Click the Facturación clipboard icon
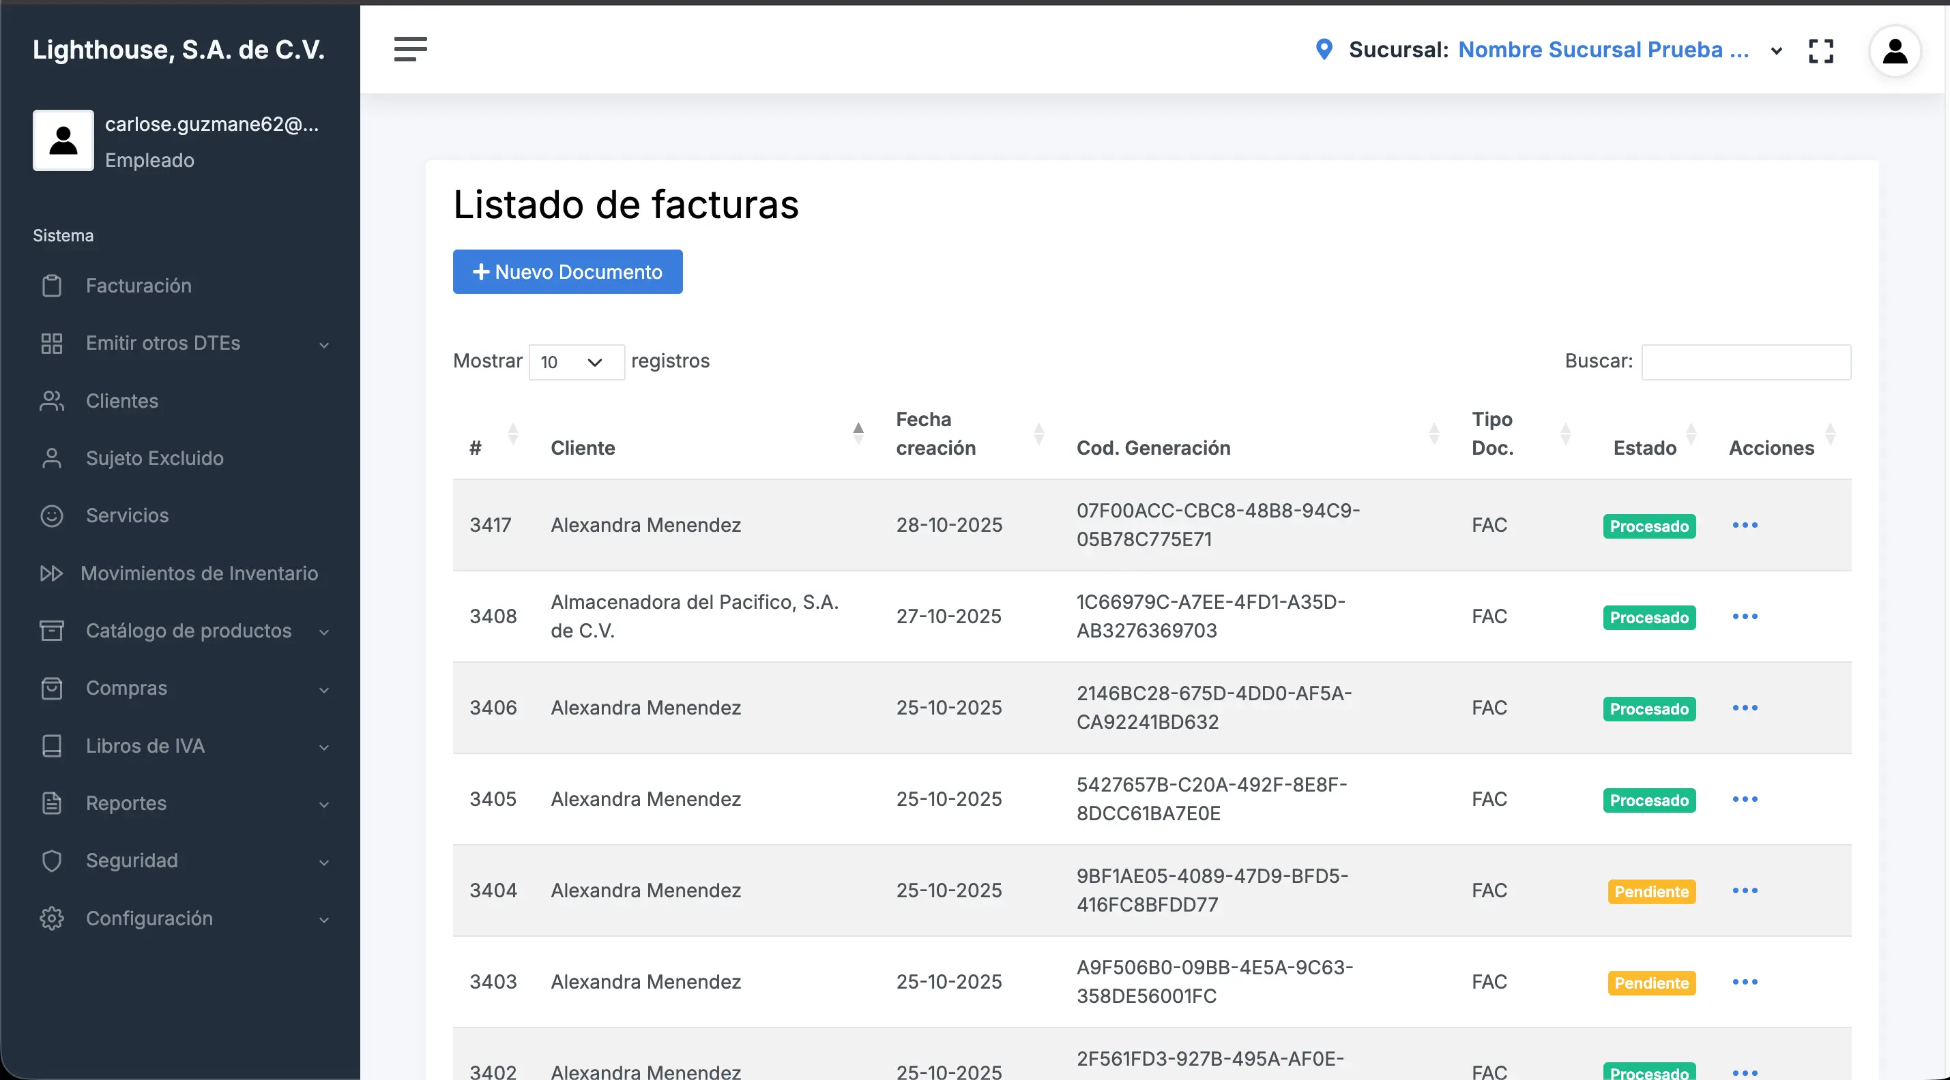 (x=51, y=286)
